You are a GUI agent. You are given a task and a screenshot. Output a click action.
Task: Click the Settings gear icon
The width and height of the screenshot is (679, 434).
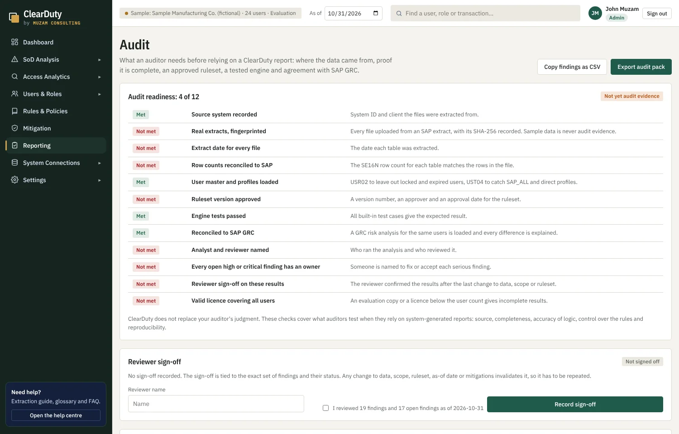pyautogui.click(x=14, y=180)
